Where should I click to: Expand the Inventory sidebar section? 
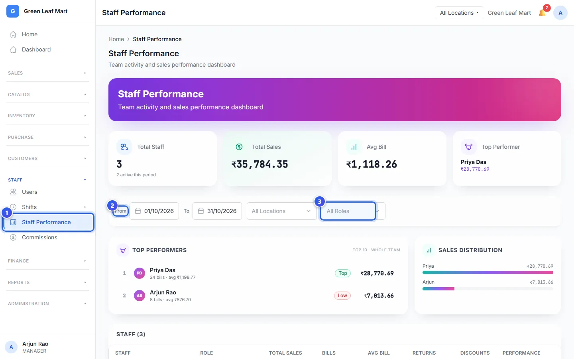click(47, 116)
